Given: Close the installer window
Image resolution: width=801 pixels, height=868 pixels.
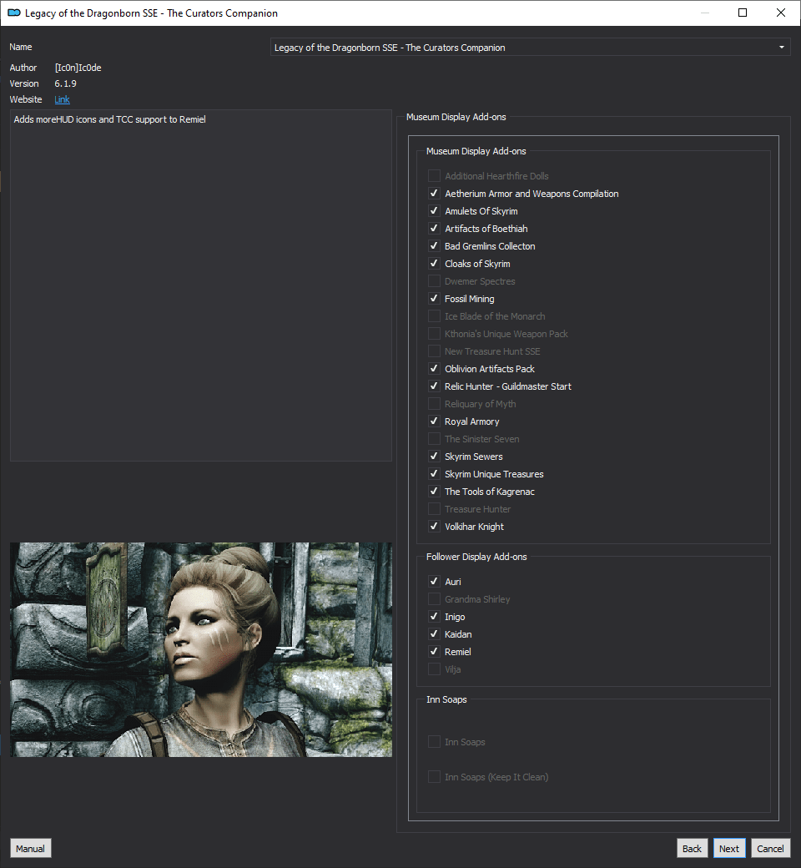Looking at the screenshot, I should click(x=780, y=13).
